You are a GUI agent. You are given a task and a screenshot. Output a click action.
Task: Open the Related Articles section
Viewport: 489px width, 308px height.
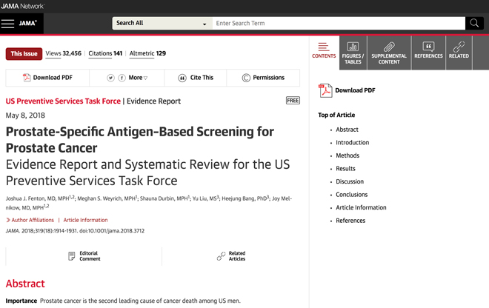point(231,256)
